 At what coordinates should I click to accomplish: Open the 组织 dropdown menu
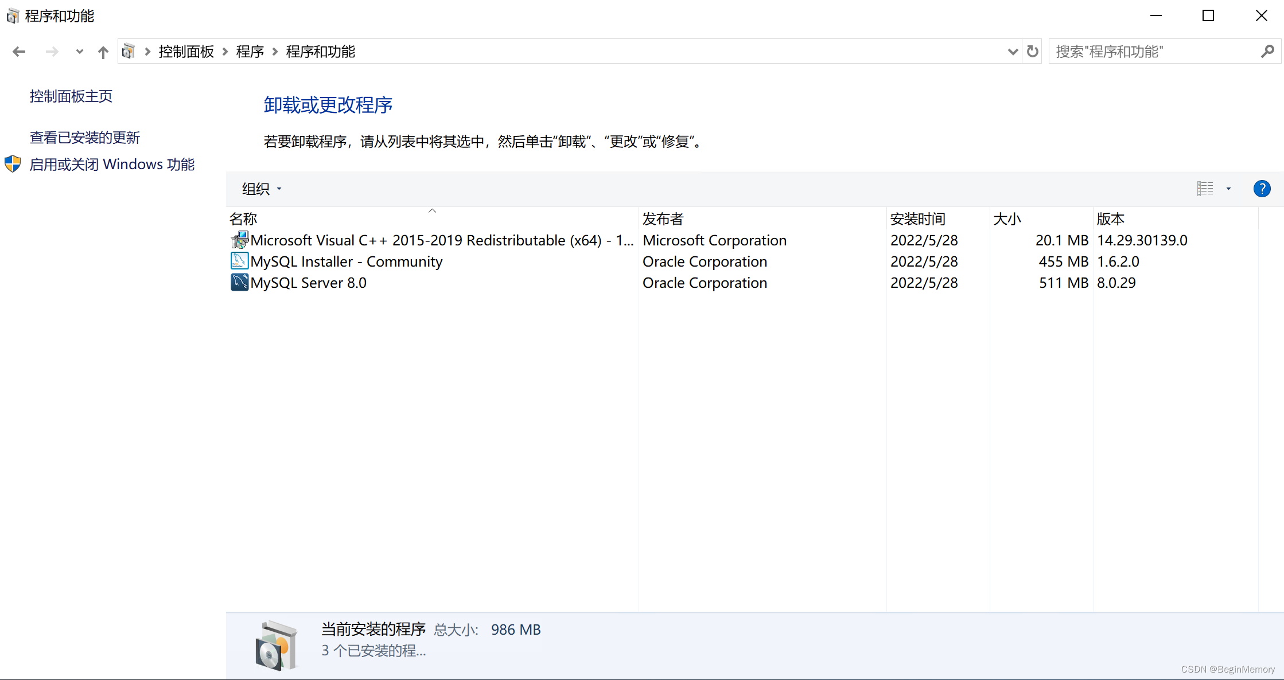coord(260,189)
